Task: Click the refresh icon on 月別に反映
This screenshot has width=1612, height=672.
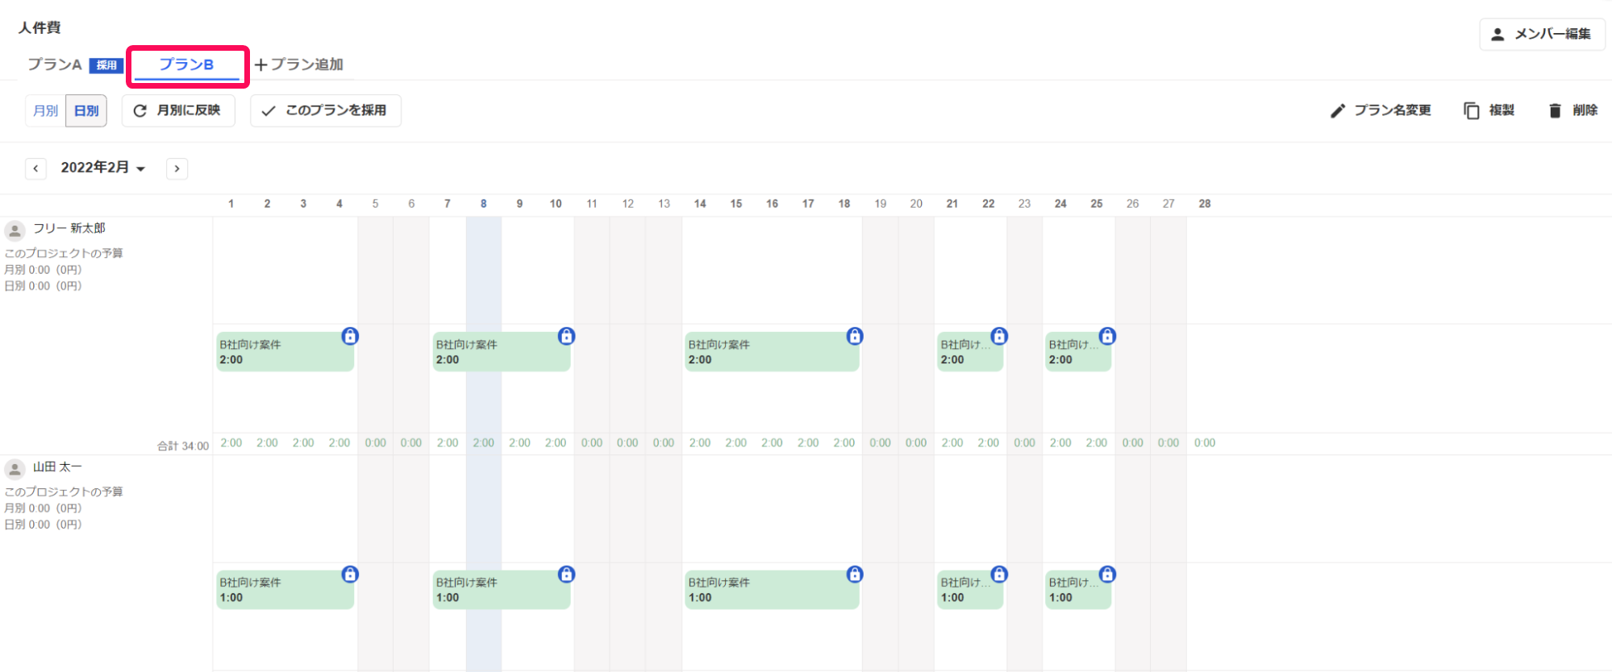Action: 140,110
